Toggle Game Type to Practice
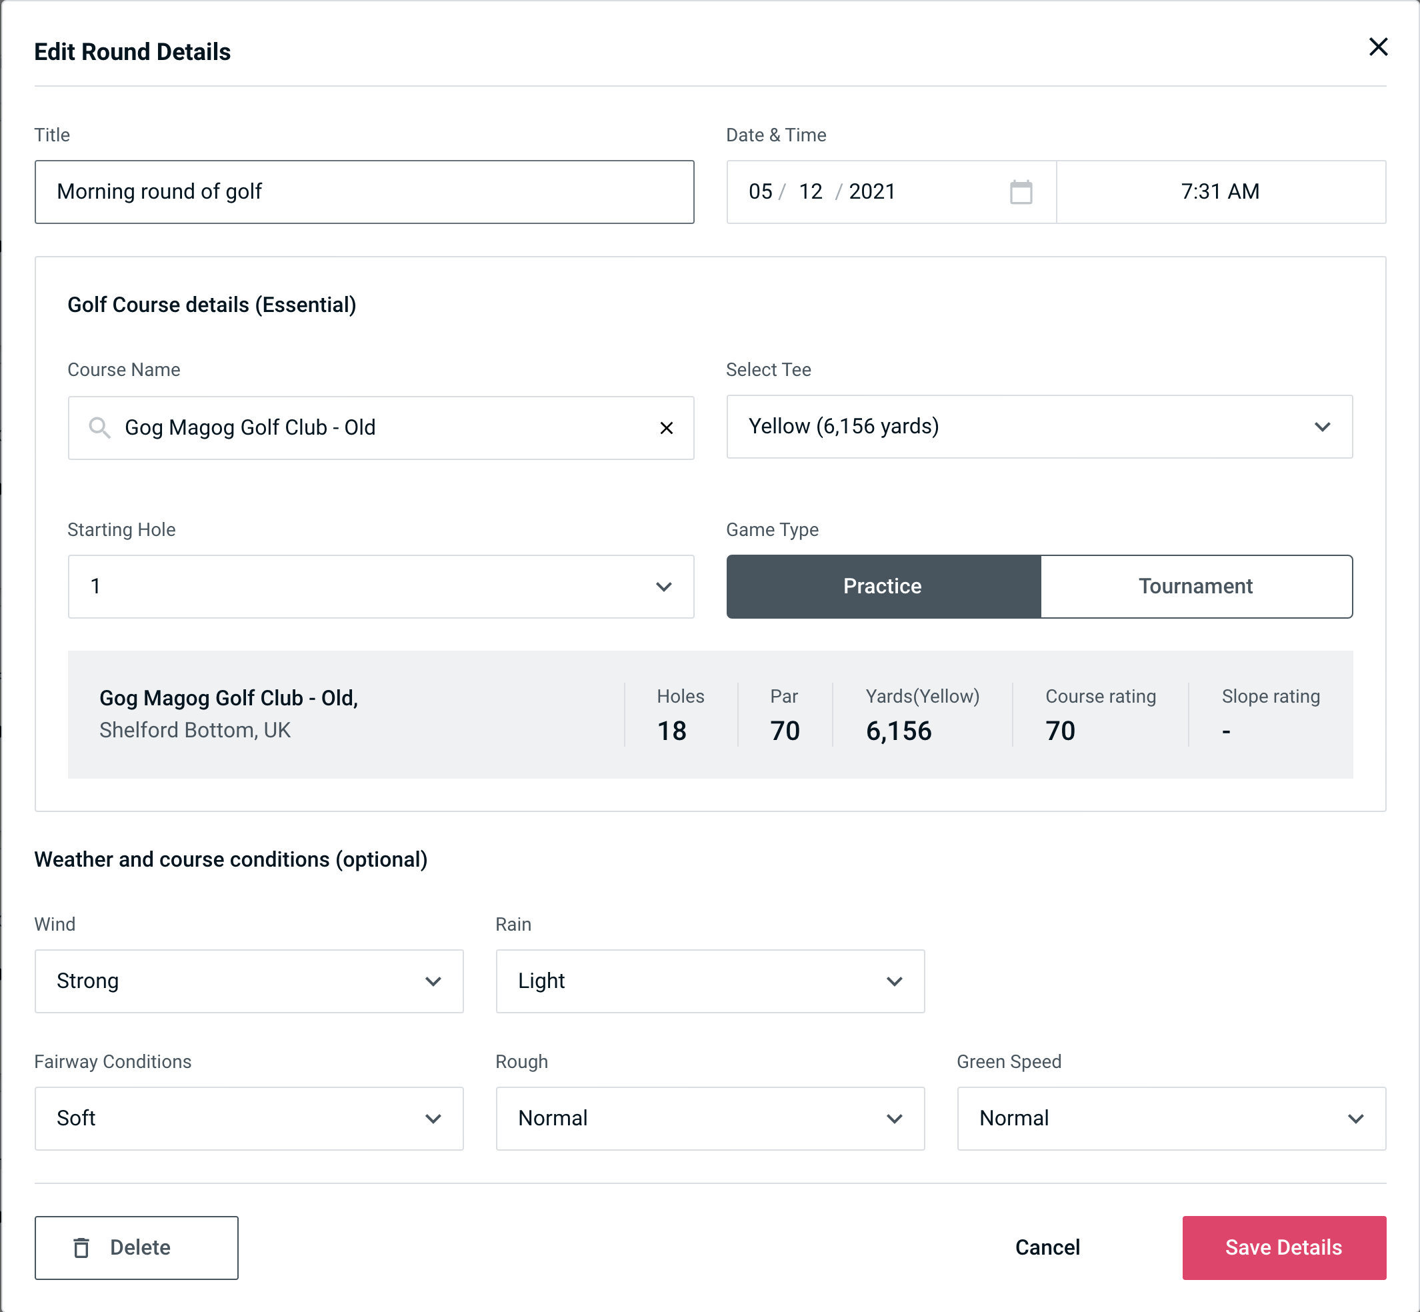The image size is (1420, 1312). (x=882, y=586)
